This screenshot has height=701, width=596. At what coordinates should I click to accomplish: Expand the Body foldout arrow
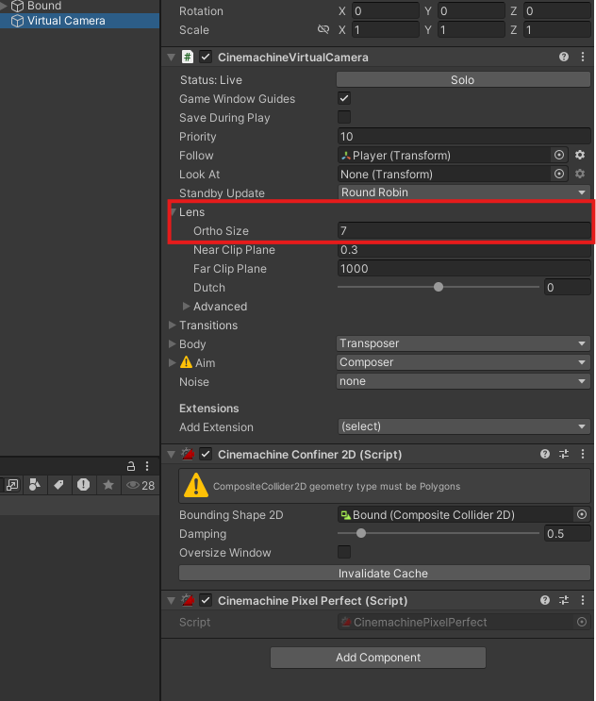pyautogui.click(x=172, y=343)
